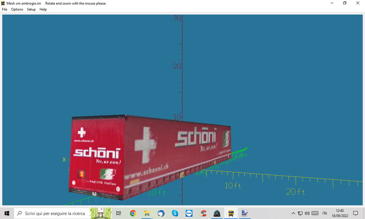This screenshot has width=365, height=219.
Task: Click the app icon in the title bar
Action: (x=3, y=3)
